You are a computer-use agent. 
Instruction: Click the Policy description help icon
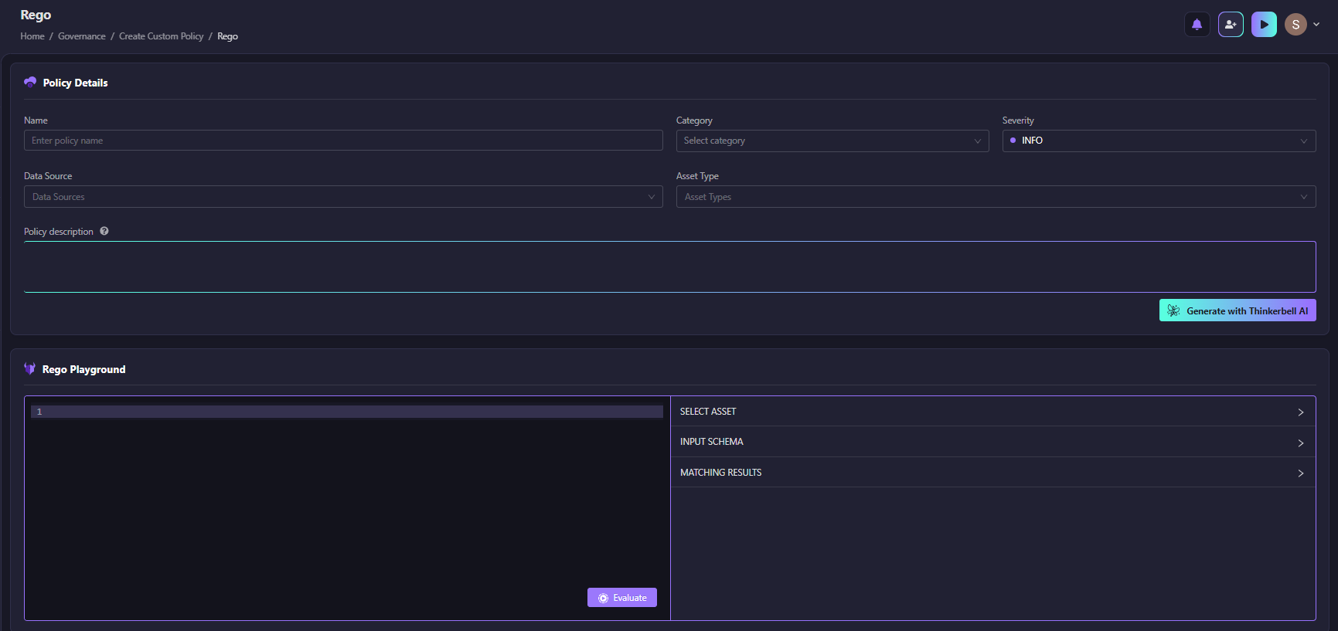pos(104,231)
